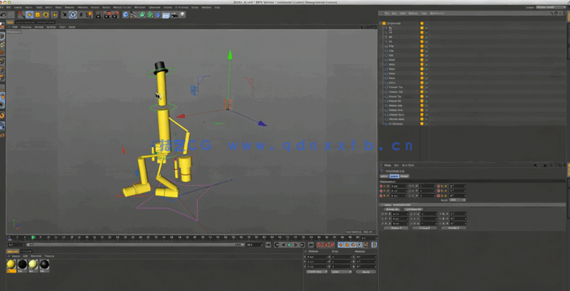Click the green subdivision generator icon

[x=142, y=15]
